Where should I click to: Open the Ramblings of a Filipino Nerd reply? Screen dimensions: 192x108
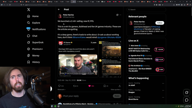point(89,104)
